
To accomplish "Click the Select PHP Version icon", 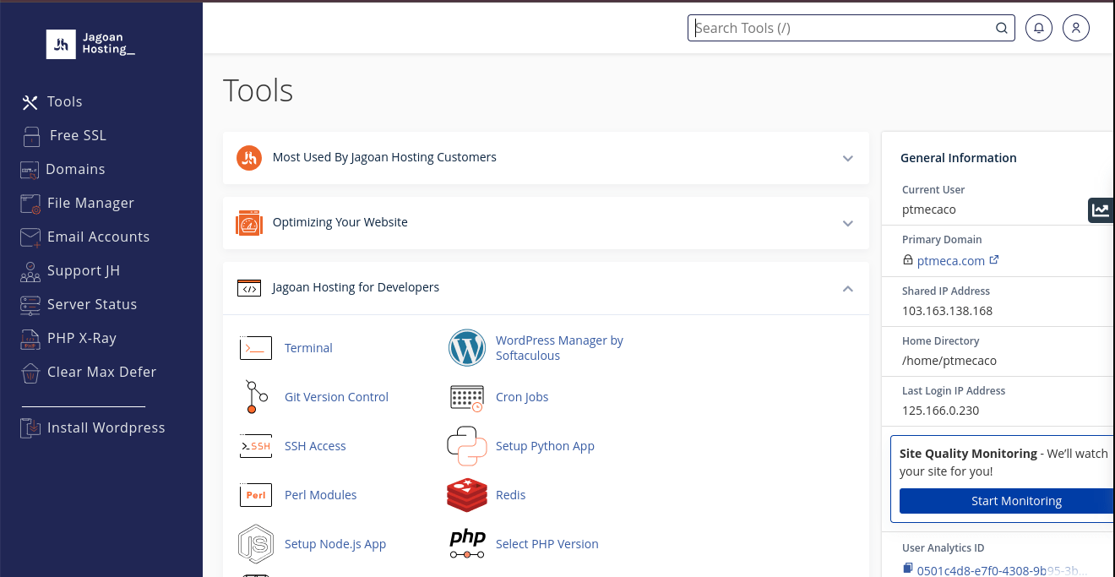I will point(467,544).
